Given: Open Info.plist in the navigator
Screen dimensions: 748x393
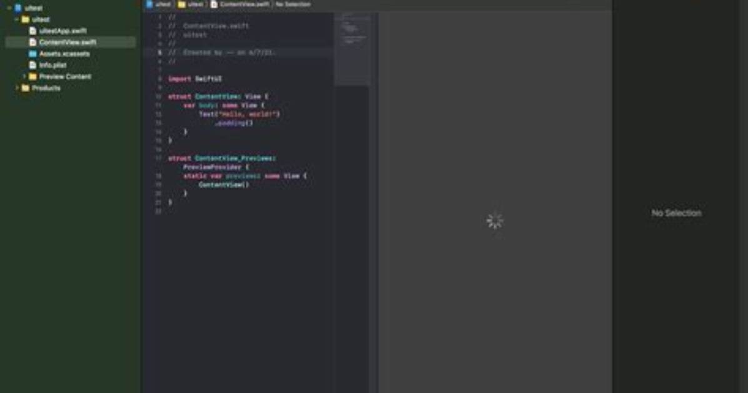Looking at the screenshot, I should click(x=53, y=65).
